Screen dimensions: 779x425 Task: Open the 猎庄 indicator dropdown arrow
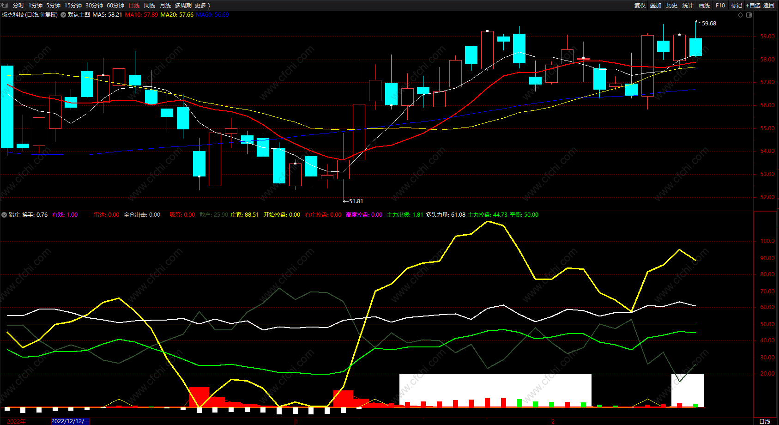[x=4, y=215]
